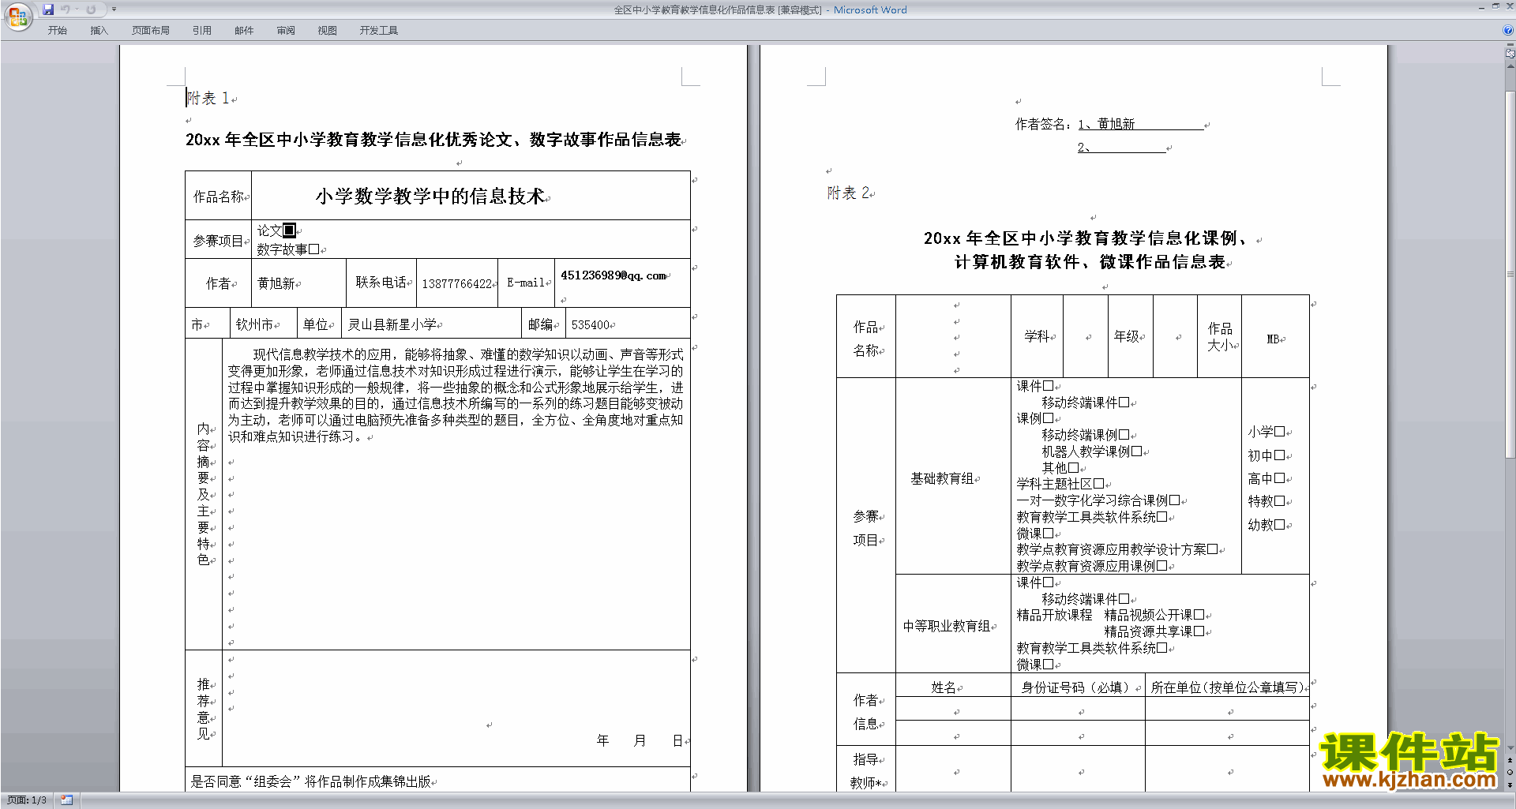Click the Save icon in quick access toolbar
Viewport: 1516px width, 809px height.
coord(48,9)
